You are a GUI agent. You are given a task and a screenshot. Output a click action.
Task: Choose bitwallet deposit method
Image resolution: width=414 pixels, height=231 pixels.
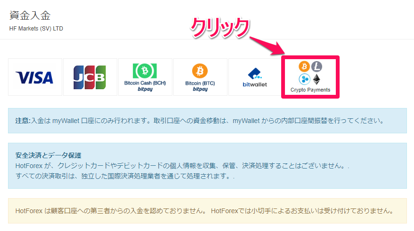tap(255, 77)
